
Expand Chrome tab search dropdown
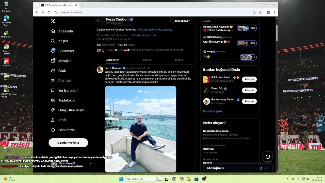click(x=36, y=5)
